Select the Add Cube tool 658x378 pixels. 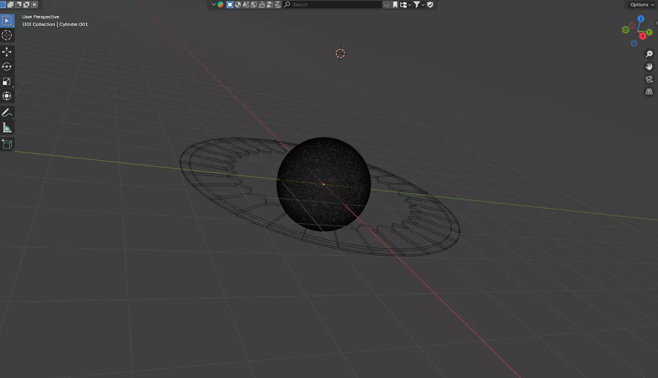pyautogui.click(x=7, y=144)
